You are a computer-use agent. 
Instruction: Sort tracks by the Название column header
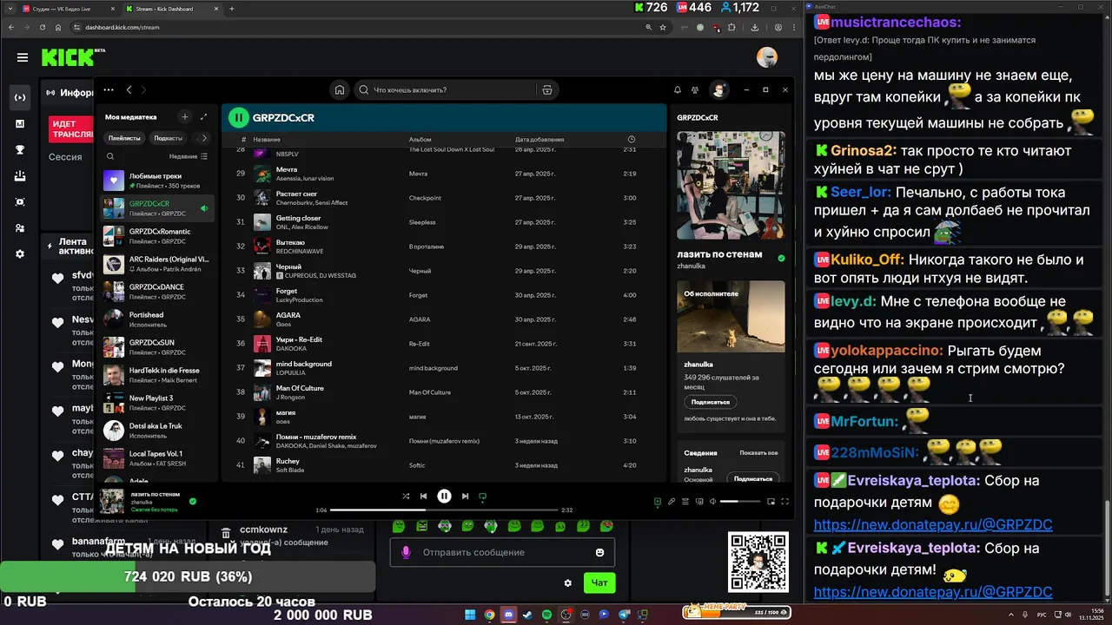(x=267, y=139)
